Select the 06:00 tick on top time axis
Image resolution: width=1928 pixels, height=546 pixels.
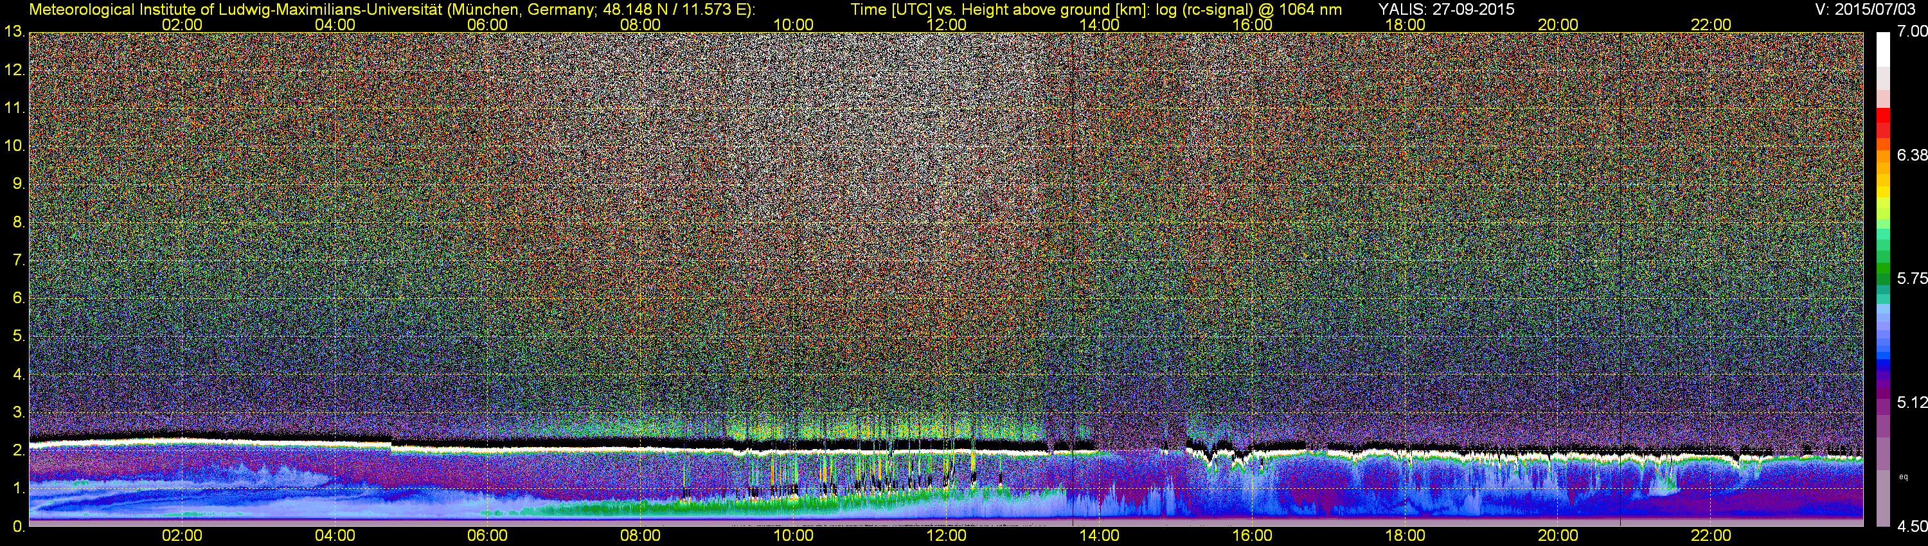tap(487, 24)
